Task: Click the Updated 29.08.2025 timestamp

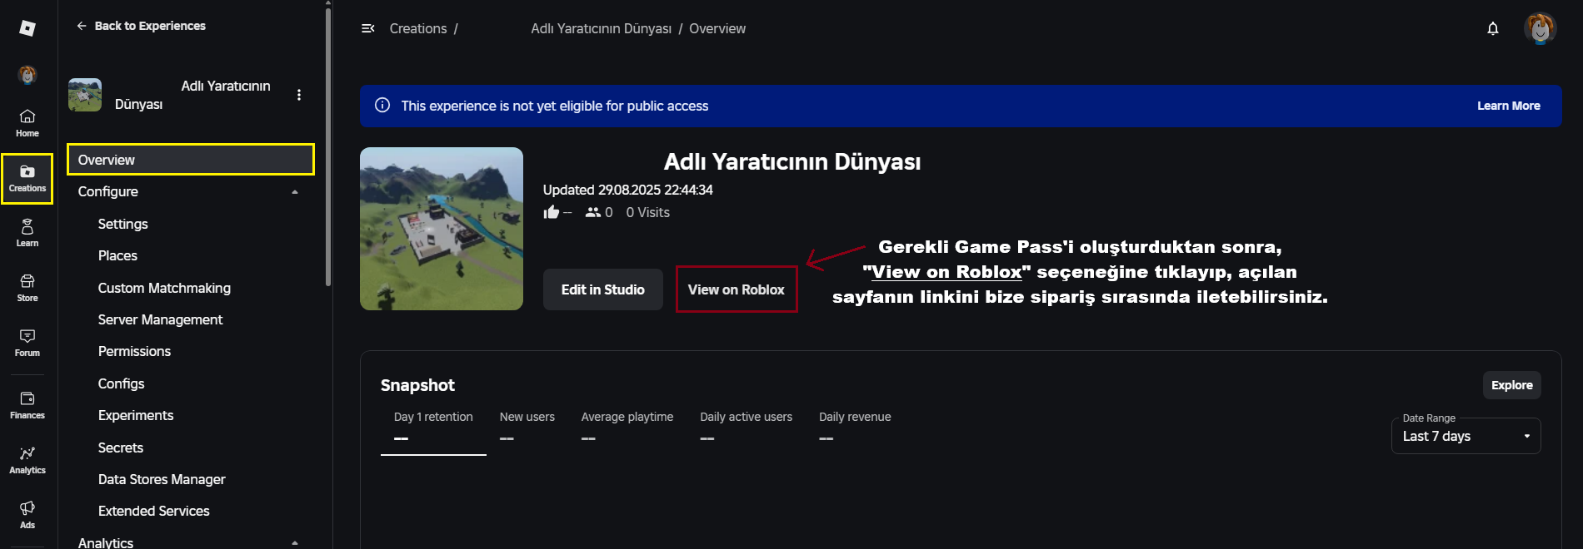Action: click(628, 190)
